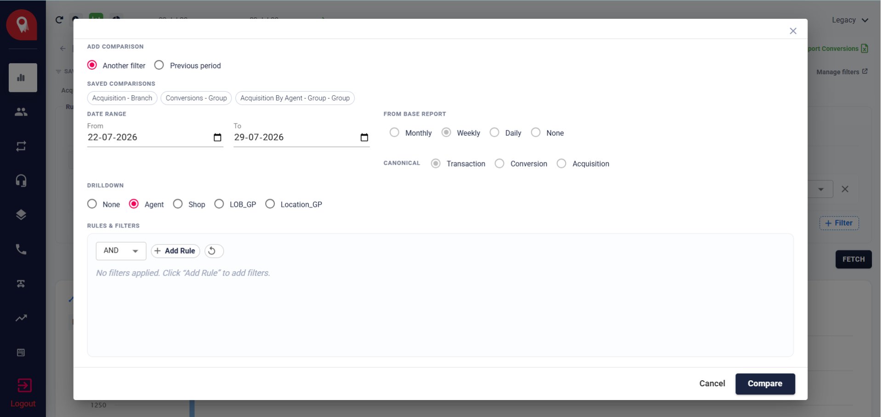Image resolution: width=882 pixels, height=417 pixels.
Task: Click the + Filter button in background
Action: (839, 223)
